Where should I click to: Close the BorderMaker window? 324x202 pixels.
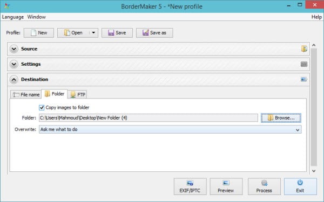tap(314, 5)
